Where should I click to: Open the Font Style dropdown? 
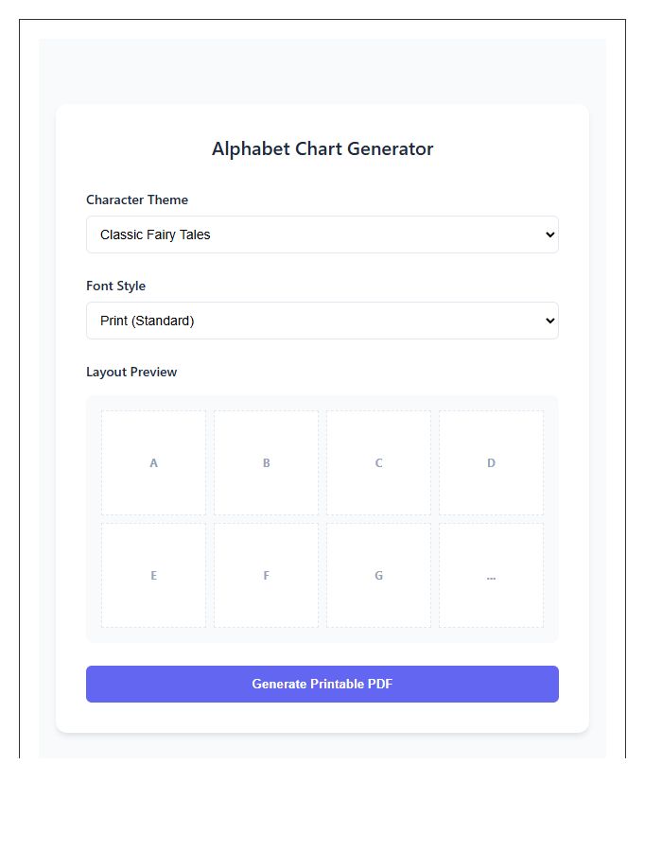coord(322,321)
